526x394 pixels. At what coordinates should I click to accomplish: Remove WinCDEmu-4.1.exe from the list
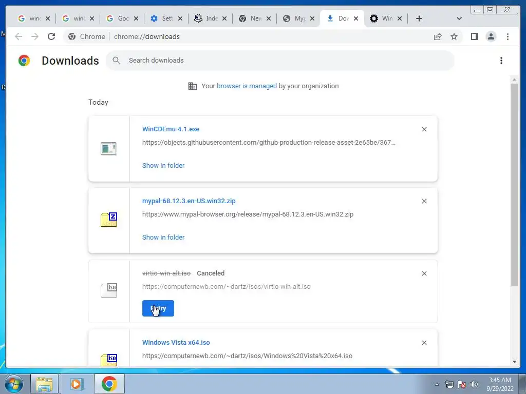pyautogui.click(x=424, y=129)
